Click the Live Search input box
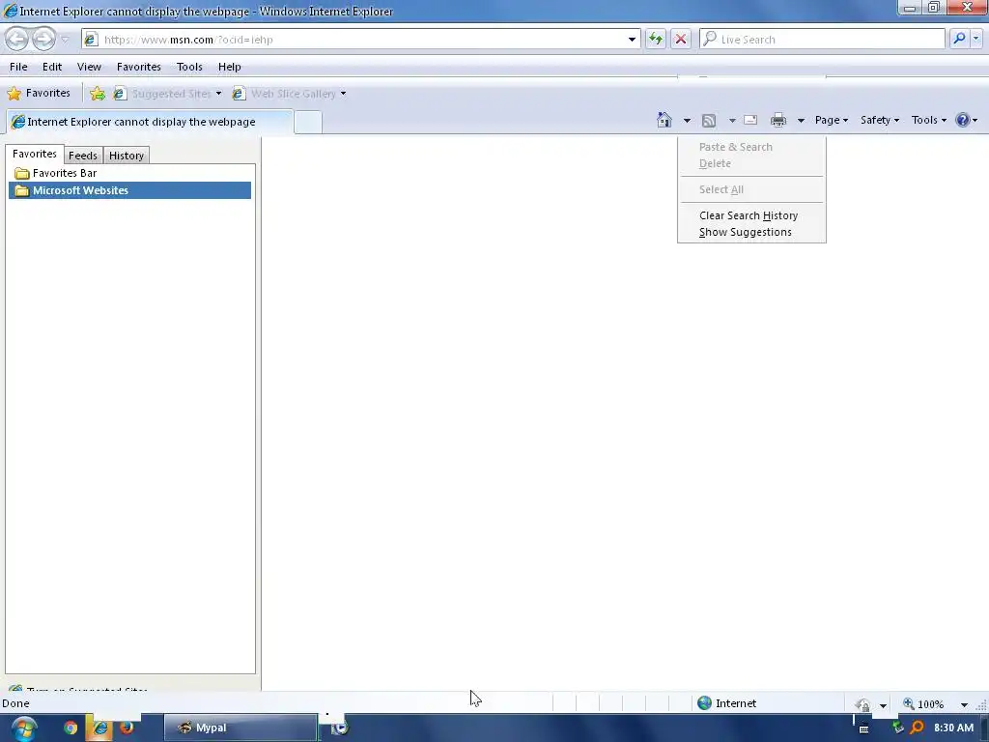989x742 pixels. tap(823, 39)
